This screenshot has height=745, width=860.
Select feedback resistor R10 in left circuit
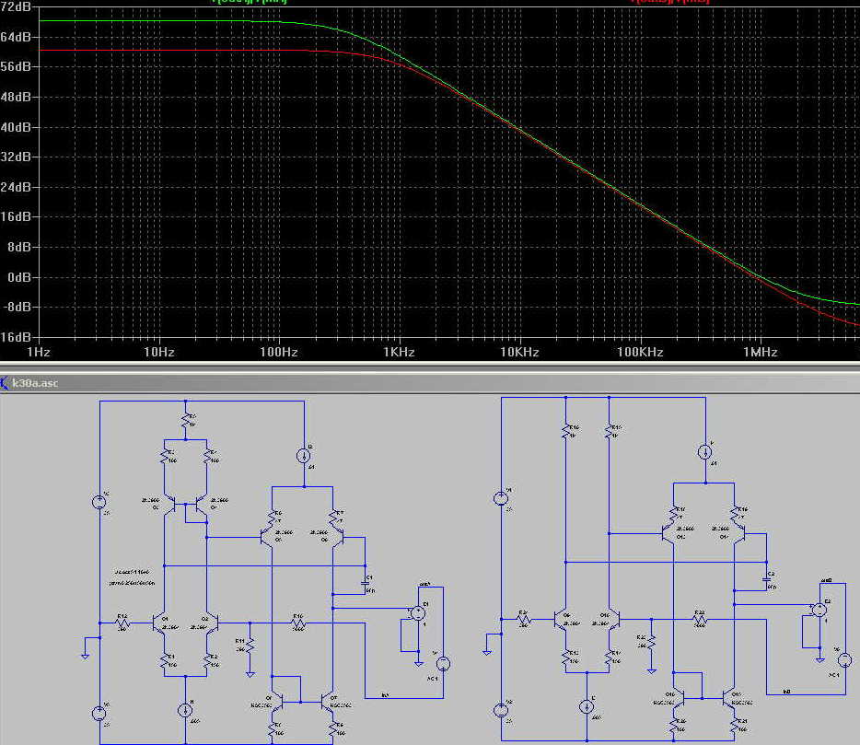297,623
